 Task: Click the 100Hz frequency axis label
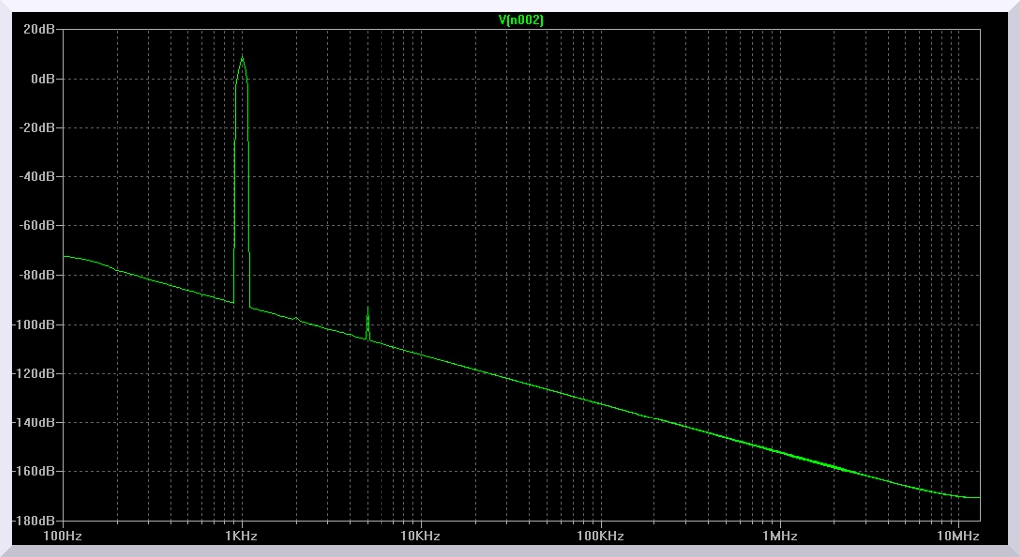point(63,536)
